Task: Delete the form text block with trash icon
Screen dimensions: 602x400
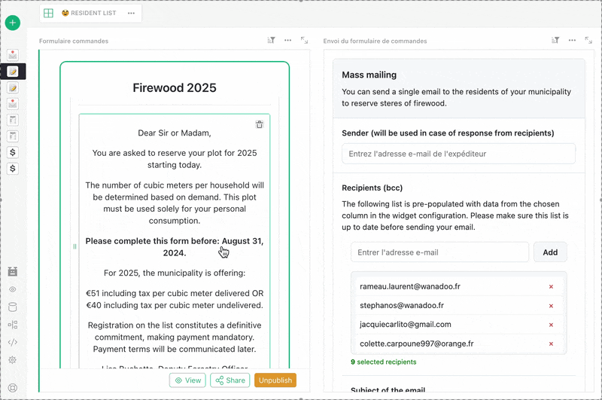Action: (259, 125)
